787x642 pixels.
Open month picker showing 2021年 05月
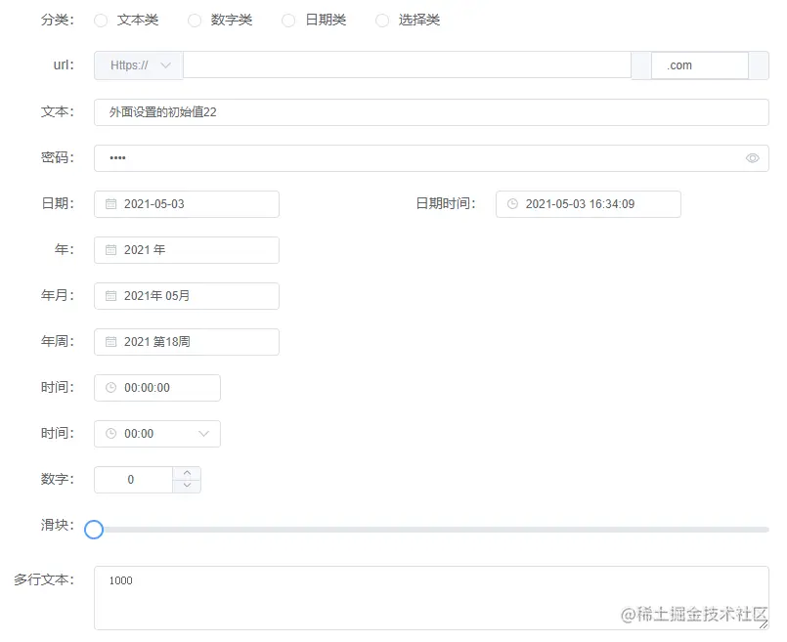click(x=187, y=296)
